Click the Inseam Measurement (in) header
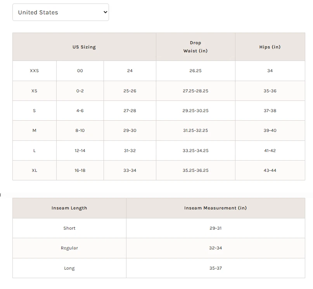This screenshot has height=289, width=313. (x=216, y=208)
